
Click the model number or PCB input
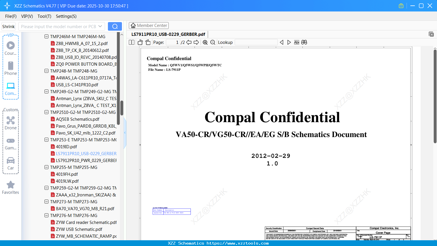[58, 26]
